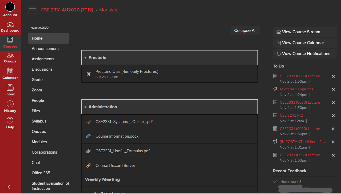Open CSE2331_Useful_Formulas.pdf file link

[122, 151]
